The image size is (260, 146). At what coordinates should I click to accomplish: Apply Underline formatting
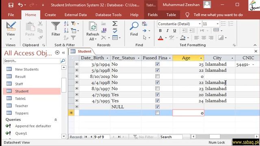pos(175,31)
